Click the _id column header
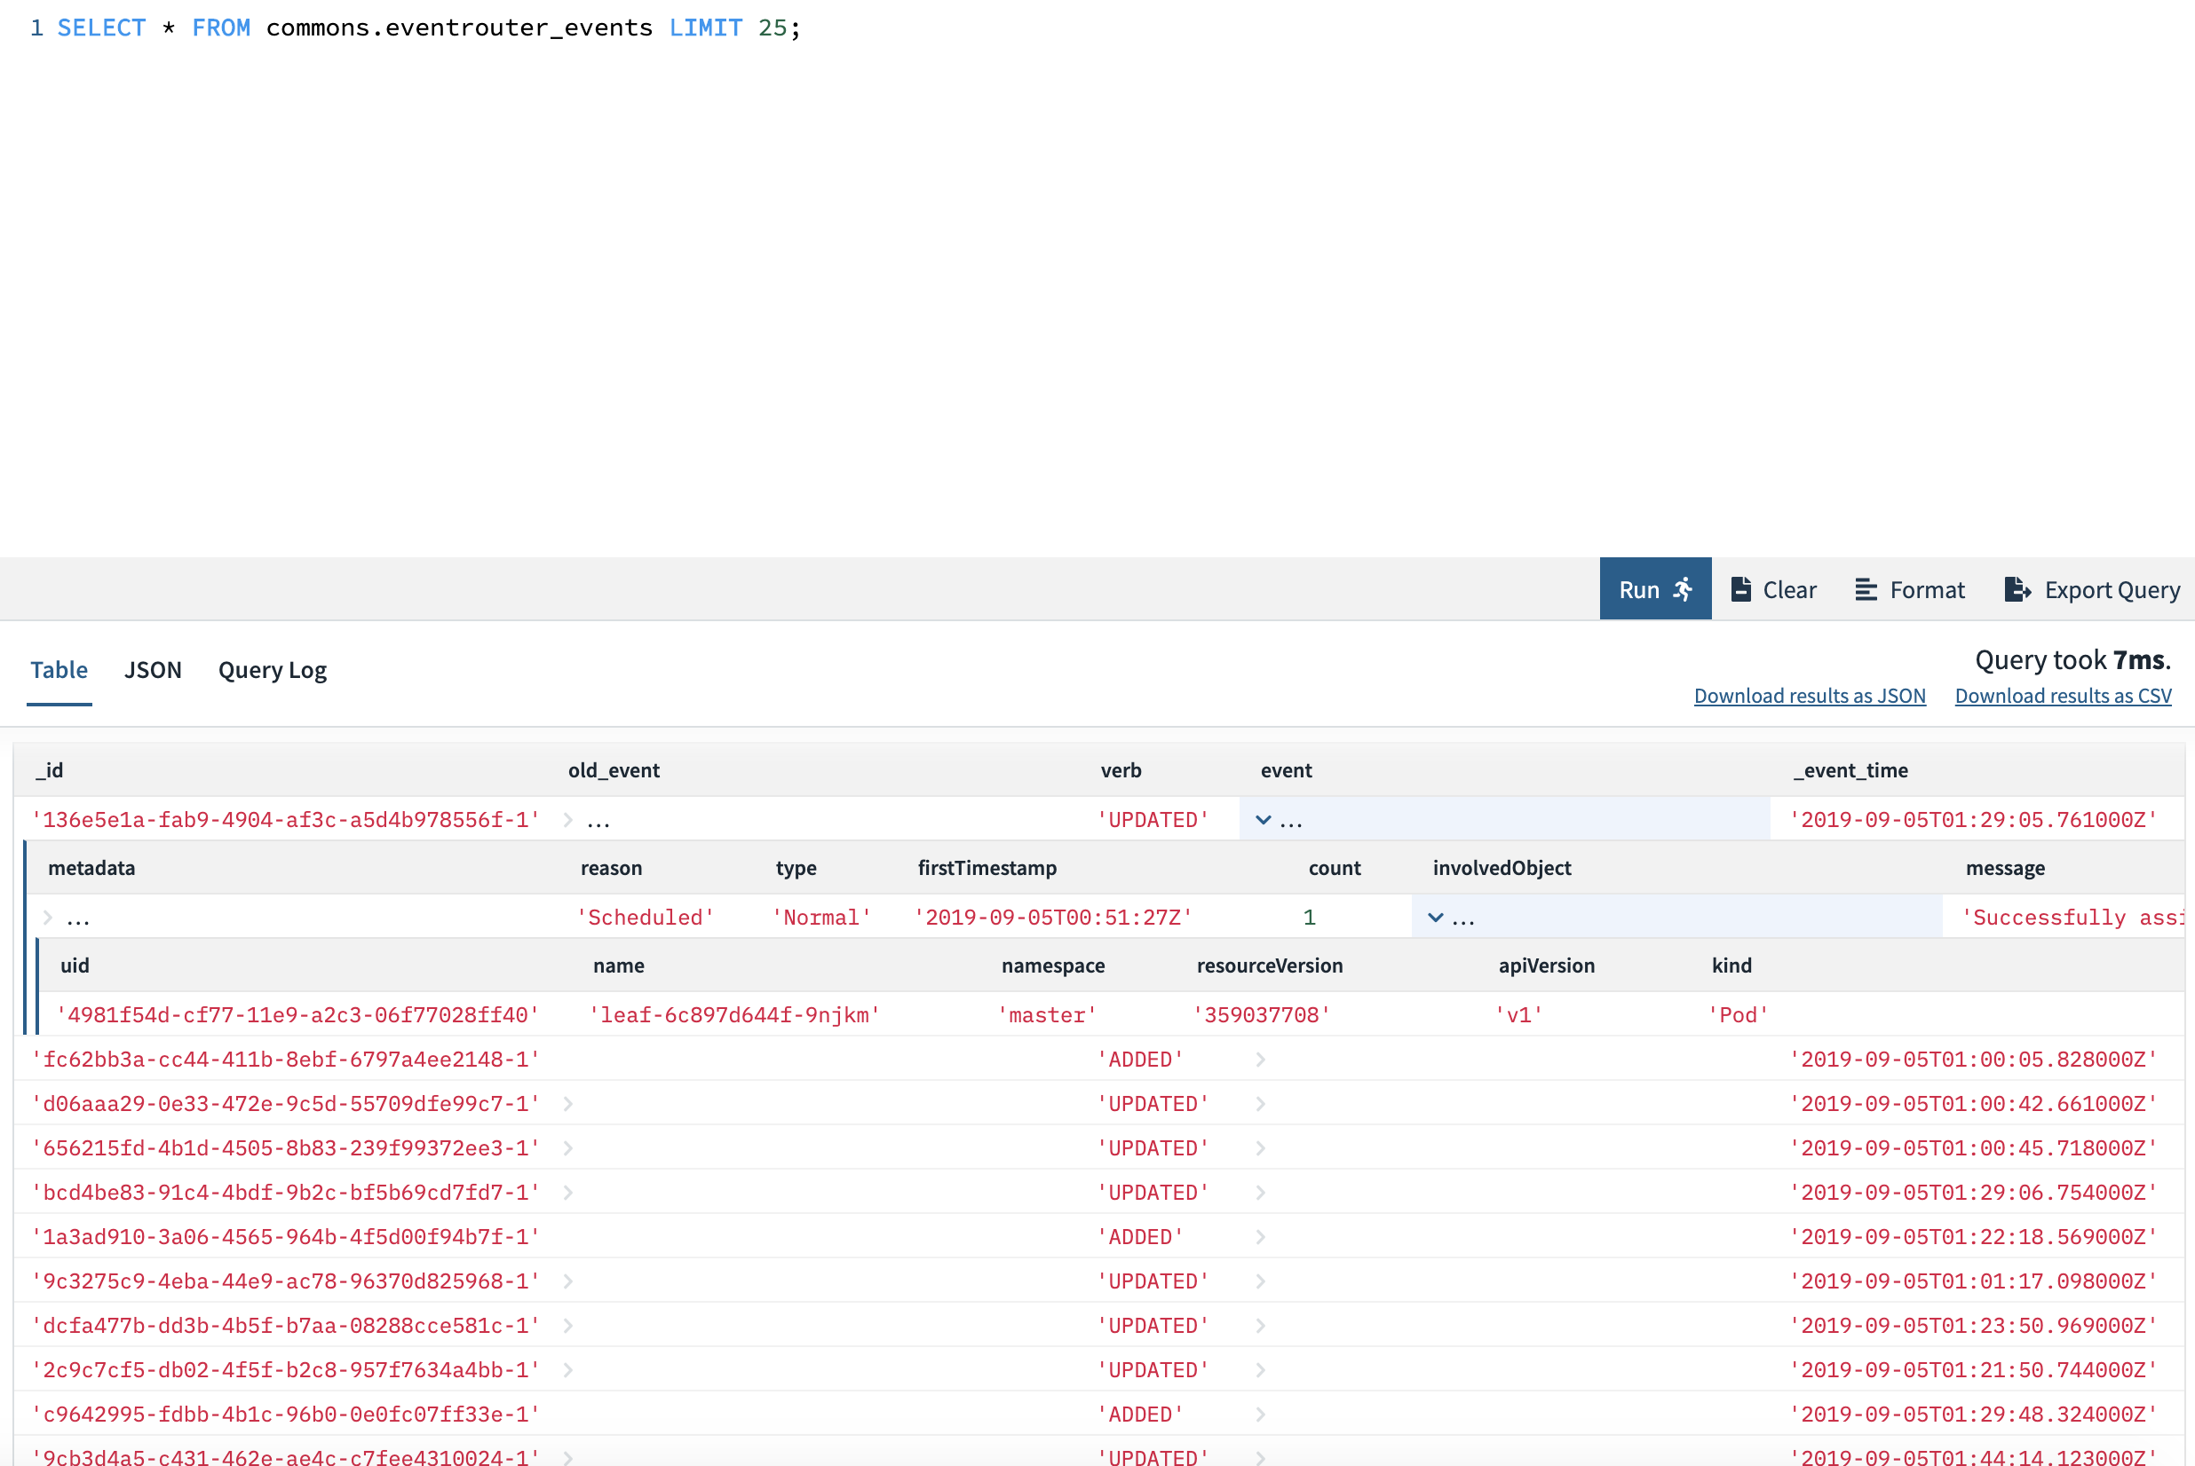This screenshot has width=2195, height=1466. [x=50, y=770]
